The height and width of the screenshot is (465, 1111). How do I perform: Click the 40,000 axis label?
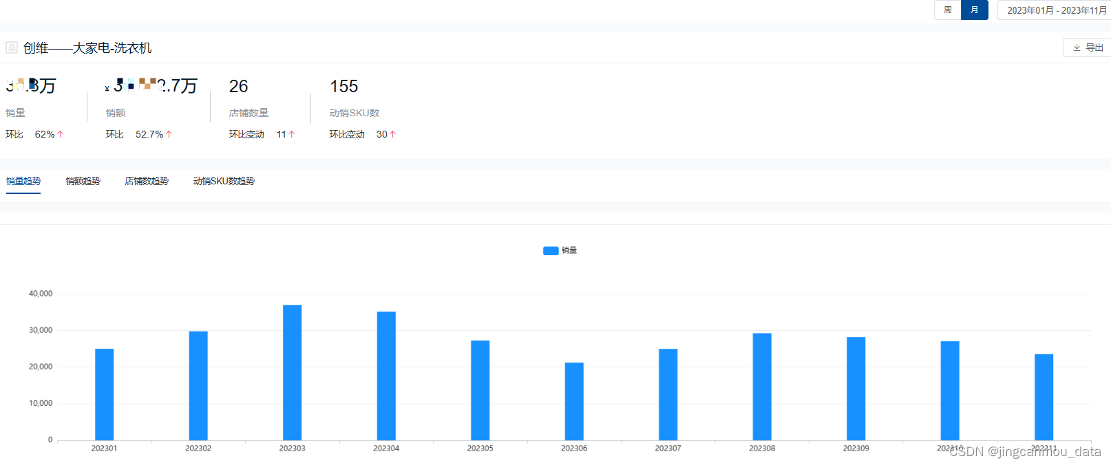coord(41,293)
